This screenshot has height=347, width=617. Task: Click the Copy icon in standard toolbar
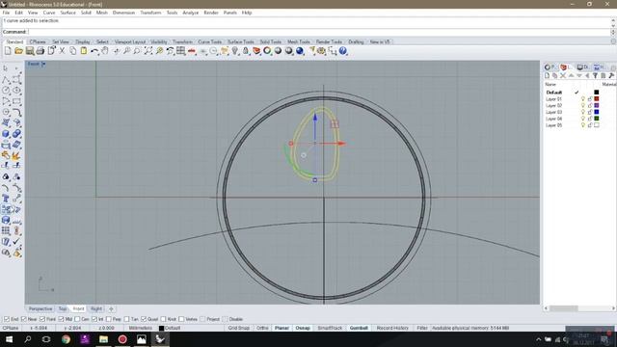pyautogui.click(x=73, y=51)
